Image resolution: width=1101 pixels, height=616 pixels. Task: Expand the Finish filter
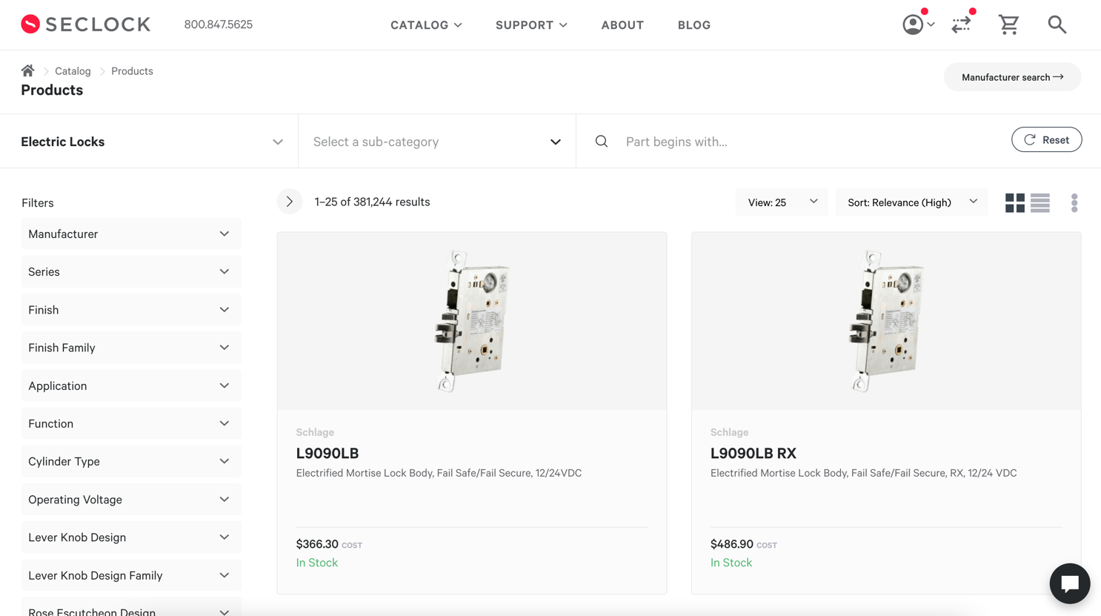click(131, 310)
